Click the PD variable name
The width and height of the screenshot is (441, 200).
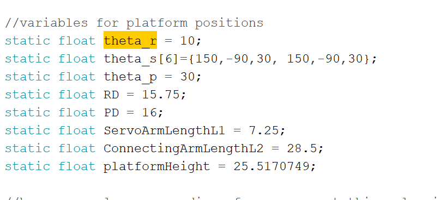tap(111, 112)
